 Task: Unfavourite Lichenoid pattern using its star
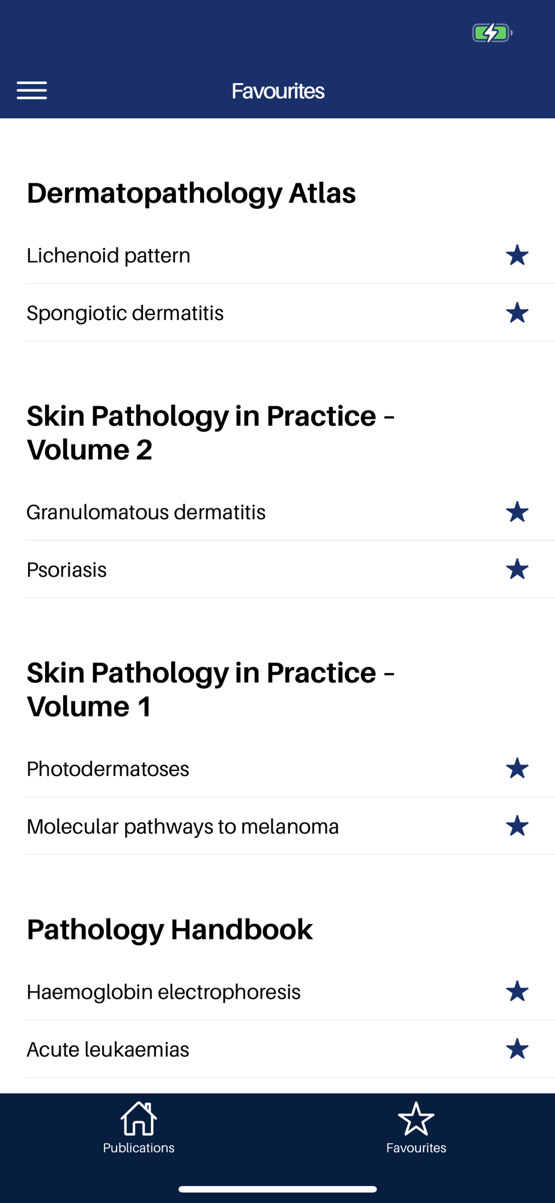pos(517,256)
